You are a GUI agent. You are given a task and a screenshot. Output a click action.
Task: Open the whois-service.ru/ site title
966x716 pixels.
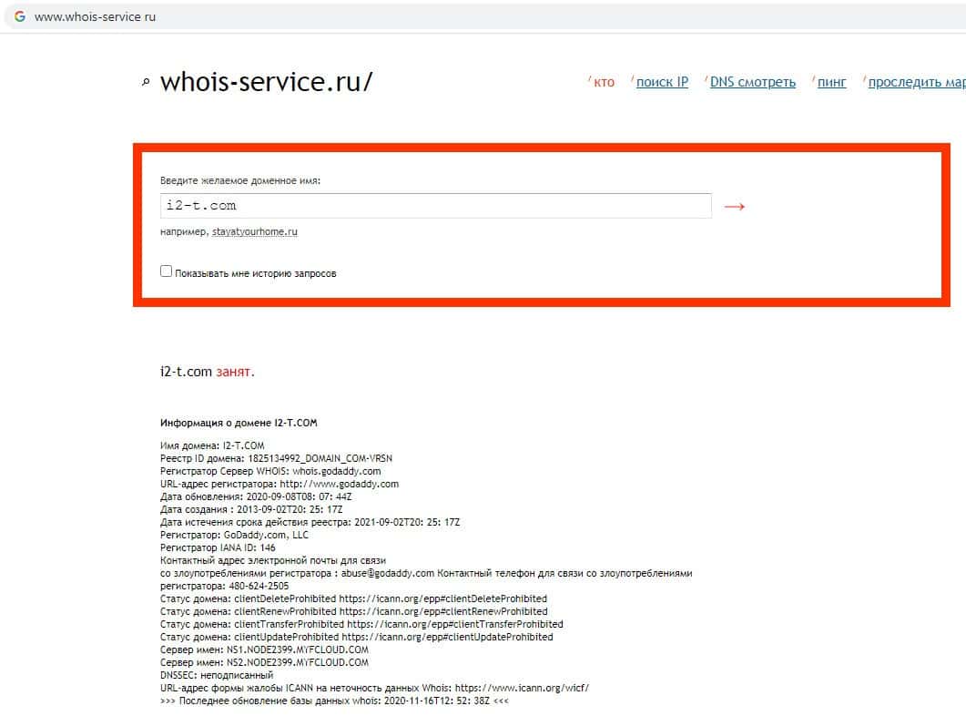point(266,81)
